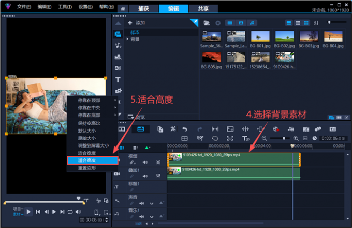
Task: Adjust library thumbnail size slider
Action: point(329,22)
